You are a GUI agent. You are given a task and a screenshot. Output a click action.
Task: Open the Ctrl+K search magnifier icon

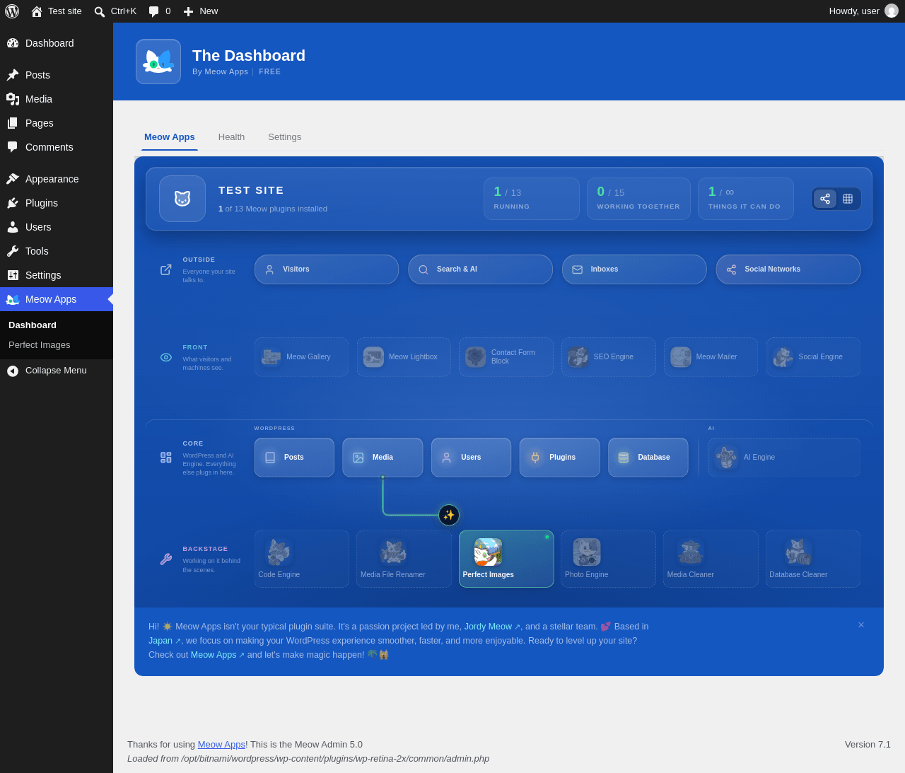click(100, 11)
